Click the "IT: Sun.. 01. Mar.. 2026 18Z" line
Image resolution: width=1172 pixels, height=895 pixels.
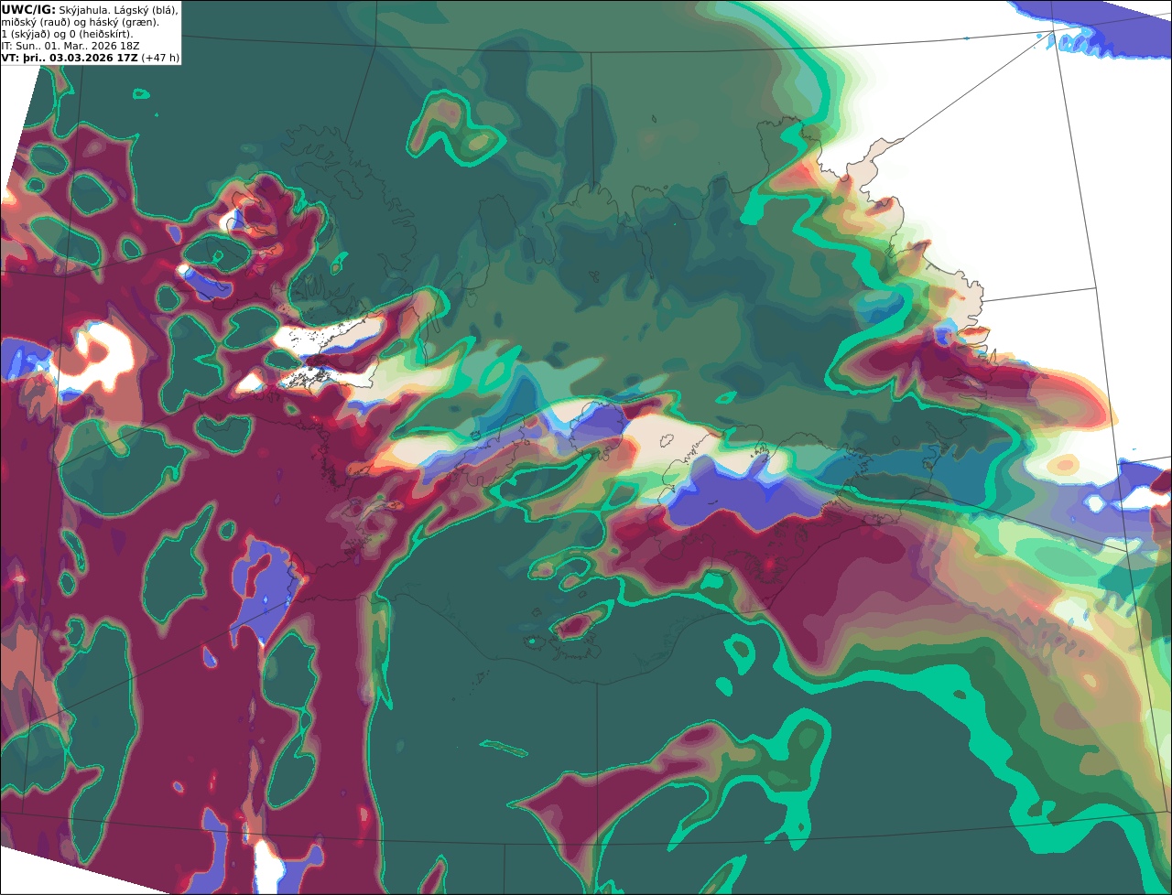(71, 46)
